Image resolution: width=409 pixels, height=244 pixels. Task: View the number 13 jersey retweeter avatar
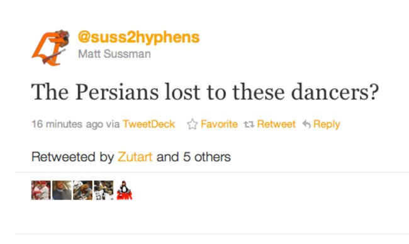coord(104,190)
